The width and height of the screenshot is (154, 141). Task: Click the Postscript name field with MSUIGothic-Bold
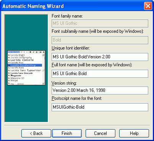click(100, 107)
